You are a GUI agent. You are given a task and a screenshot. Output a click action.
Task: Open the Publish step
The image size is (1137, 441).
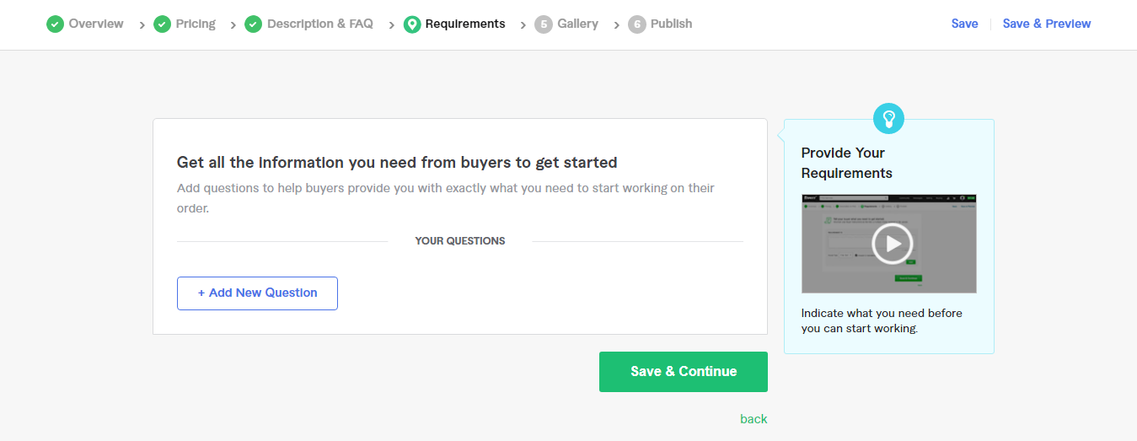pos(672,24)
